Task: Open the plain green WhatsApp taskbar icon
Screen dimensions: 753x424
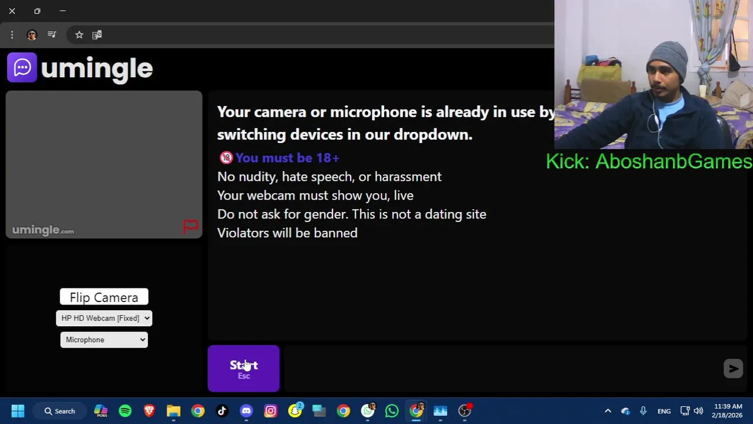Action: (x=392, y=411)
